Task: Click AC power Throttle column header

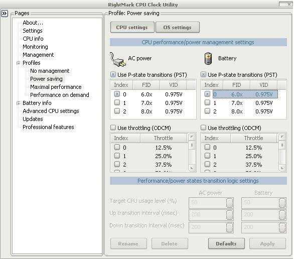Action: 164,138
